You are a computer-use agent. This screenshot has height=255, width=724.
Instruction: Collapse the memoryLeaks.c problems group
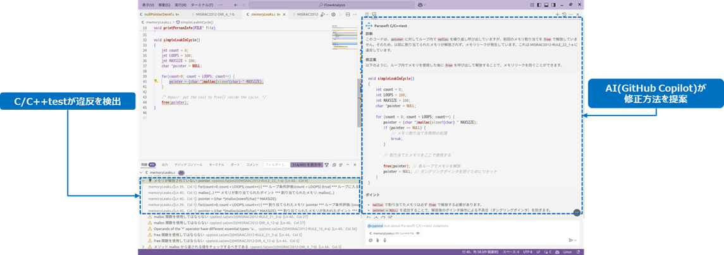coord(142,173)
